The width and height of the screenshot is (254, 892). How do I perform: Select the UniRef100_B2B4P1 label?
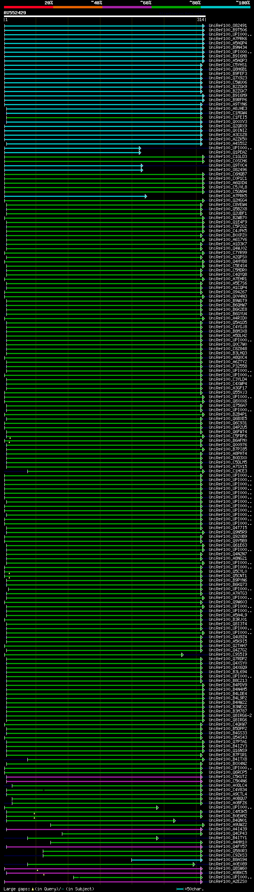click(x=228, y=414)
